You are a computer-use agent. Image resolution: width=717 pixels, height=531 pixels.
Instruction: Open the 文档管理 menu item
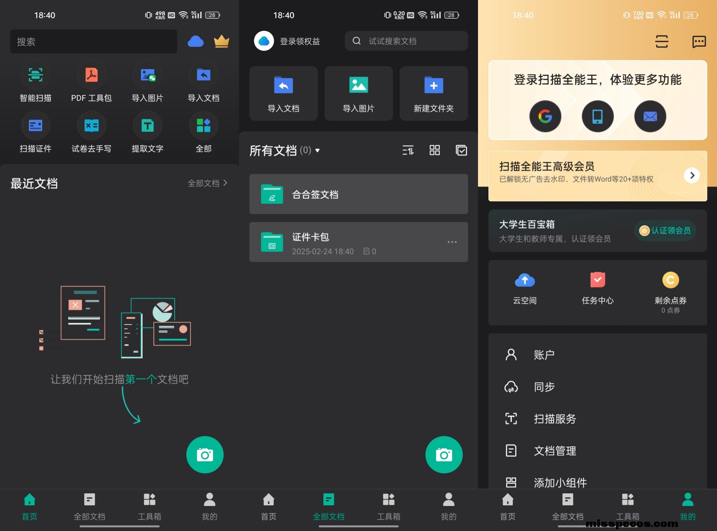point(597,451)
